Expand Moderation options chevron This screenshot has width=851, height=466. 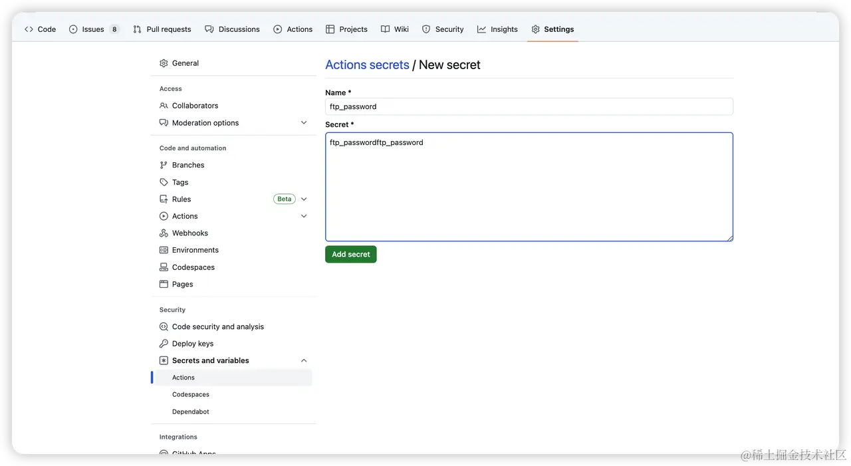304,123
